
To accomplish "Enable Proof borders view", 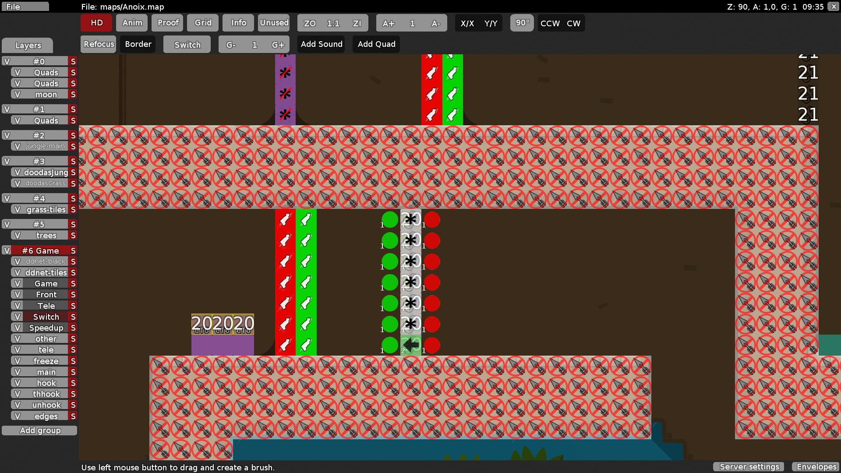I will pos(167,23).
